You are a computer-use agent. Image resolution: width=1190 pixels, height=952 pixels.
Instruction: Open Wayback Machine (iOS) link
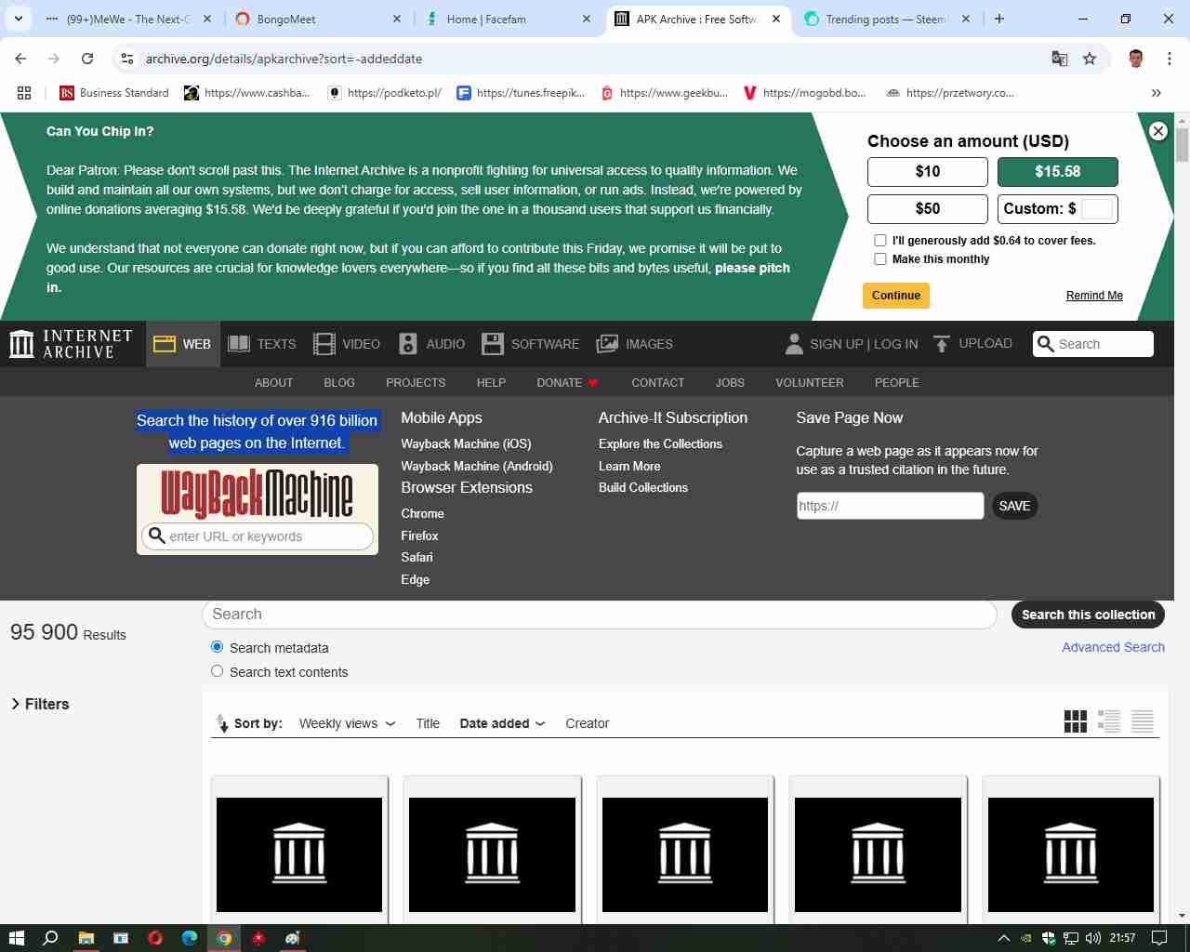click(466, 444)
